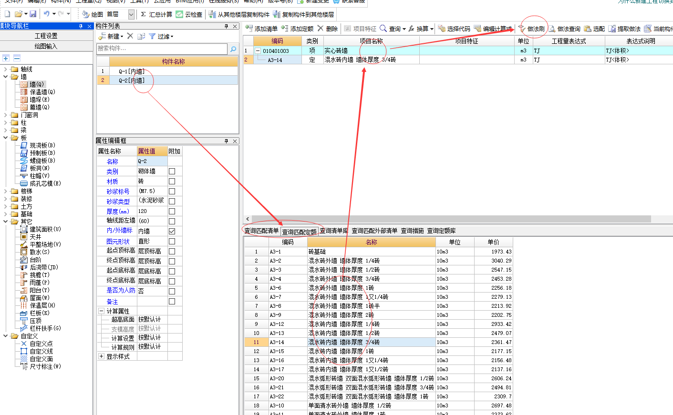Click the new file icon in toolbar
The height and width of the screenshot is (415, 673).
tap(7, 14)
